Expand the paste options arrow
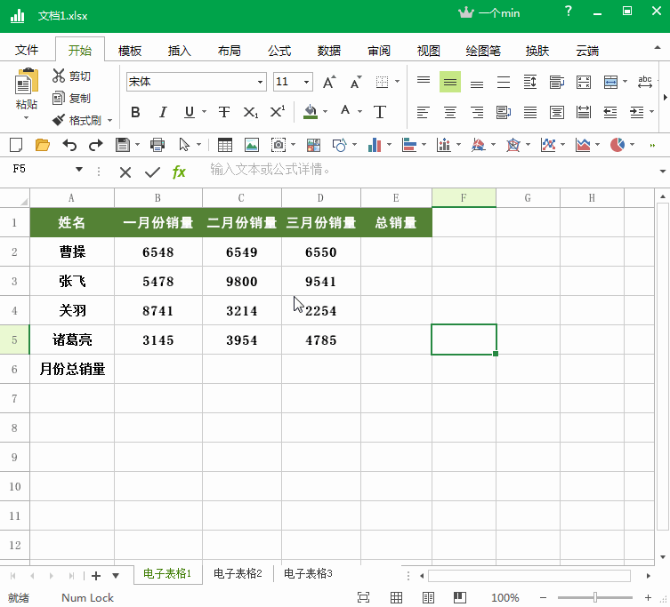This screenshot has height=607, width=670. pos(26,118)
